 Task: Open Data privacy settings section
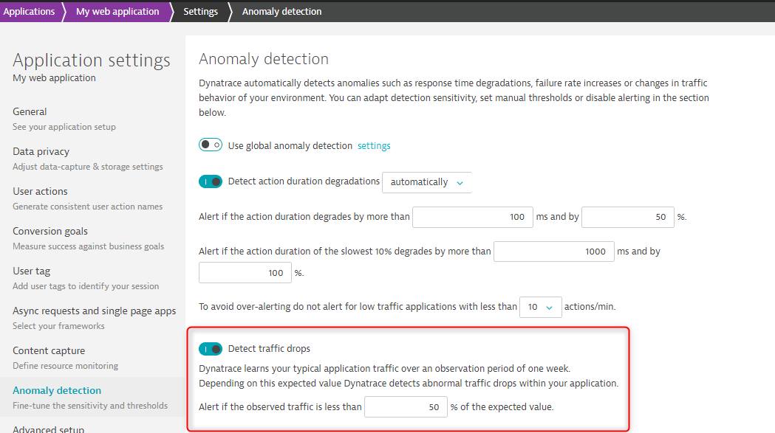point(41,151)
